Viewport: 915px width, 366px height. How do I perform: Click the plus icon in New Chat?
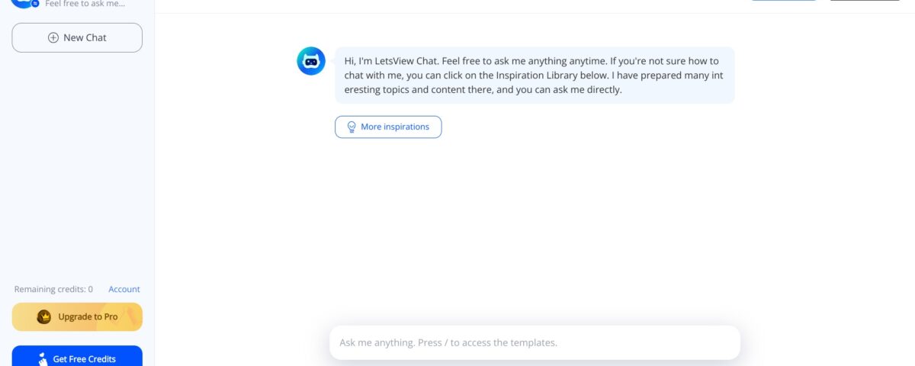[53, 37]
